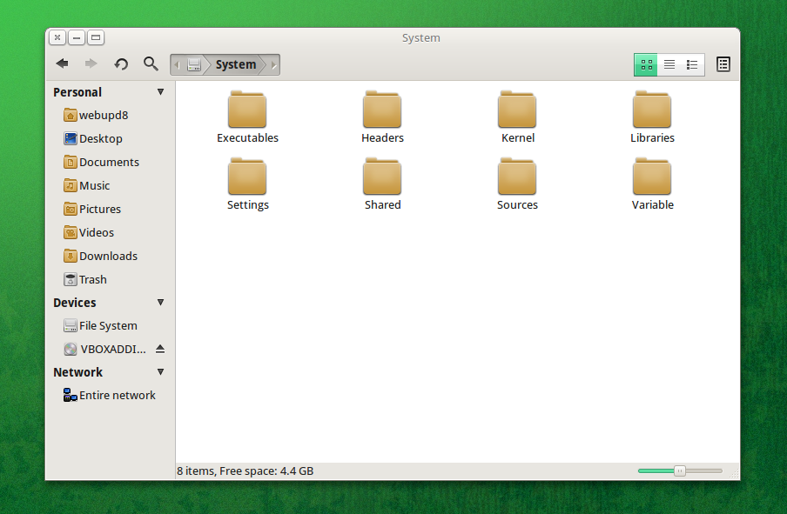The width and height of the screenshot is (787, 514).
Task: Open the Headers folder
Action: click(x=382, y=117)
